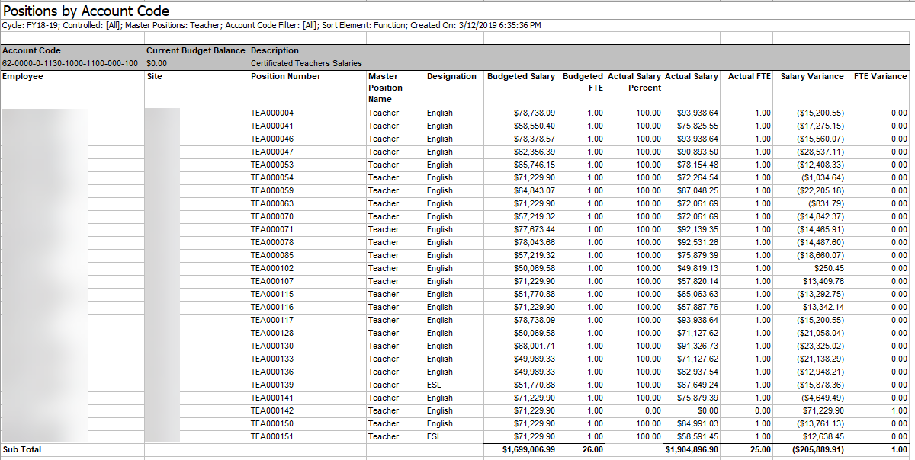
Task: Select account code 62-0000-0-1130-1000-1100-000-100
Action: pyautogui.click(x=70, y=63)
